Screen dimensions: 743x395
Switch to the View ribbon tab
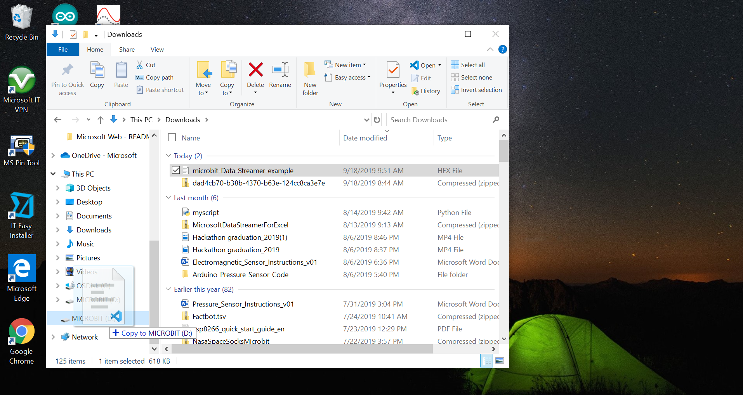[x=157, y=49]
